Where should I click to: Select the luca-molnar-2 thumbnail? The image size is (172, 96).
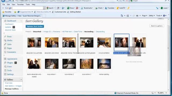[69, 64]
